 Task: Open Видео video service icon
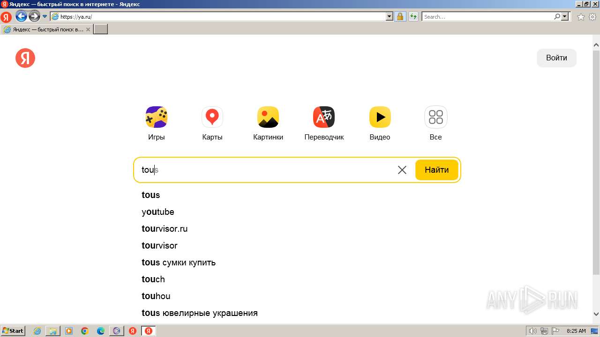[x=380, y=117]
